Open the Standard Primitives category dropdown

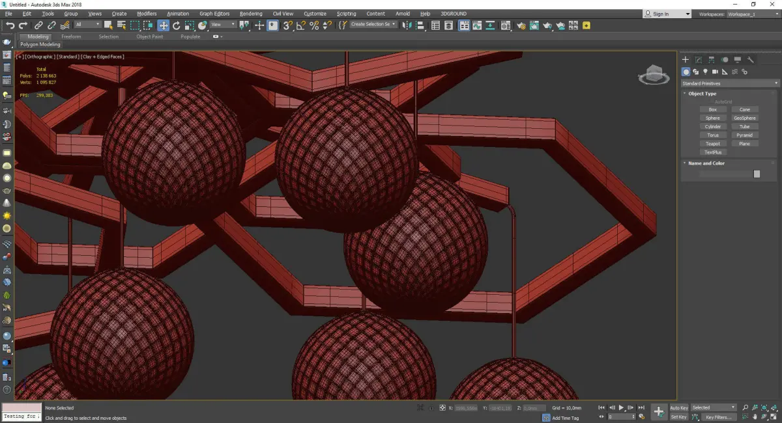click(x=730, y=83)
